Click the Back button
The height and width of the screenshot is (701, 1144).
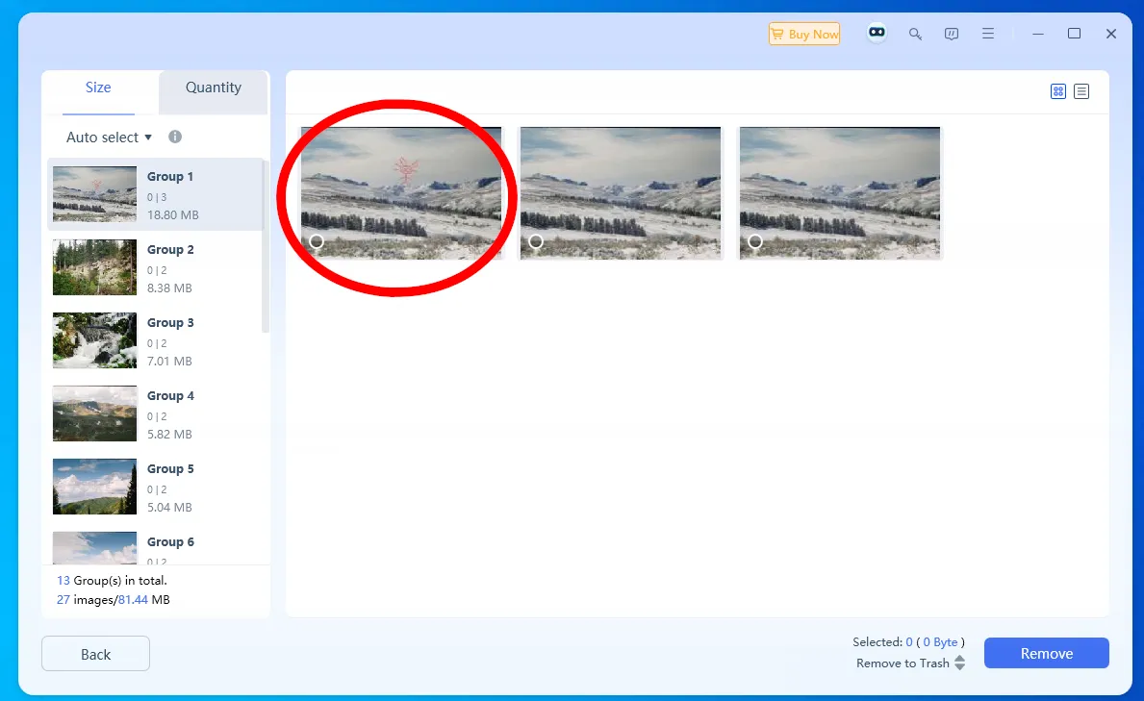coord(95,654)
